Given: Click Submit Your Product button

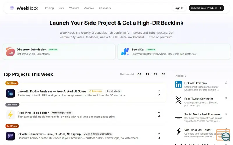Looking at the screenshot, I should [206, 8].
